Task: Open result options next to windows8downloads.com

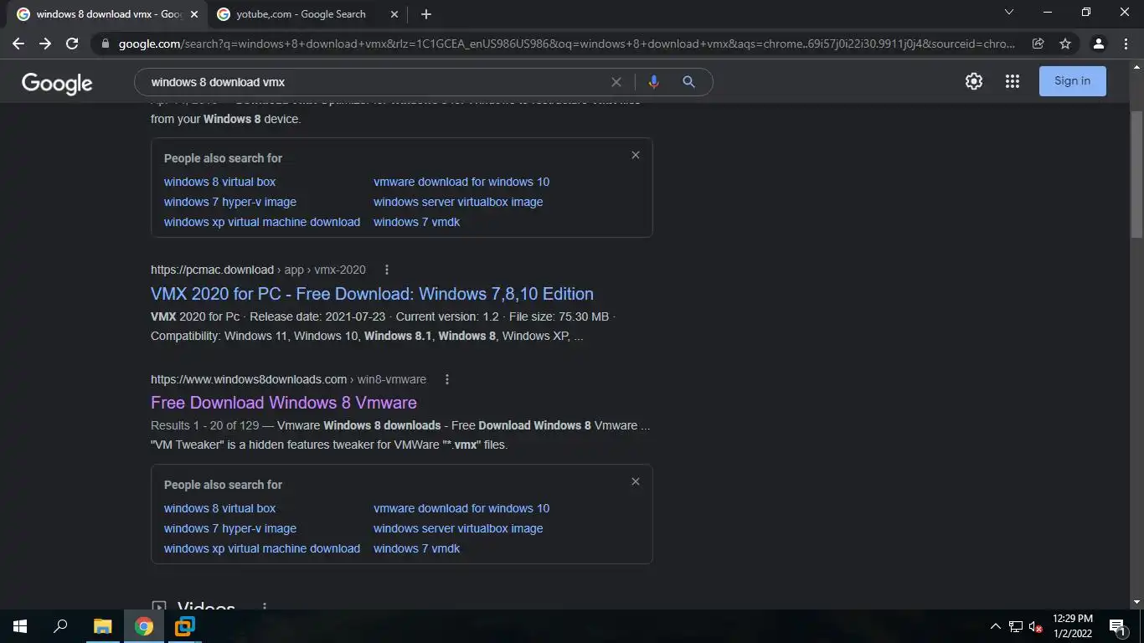Action: pos(447,379)
